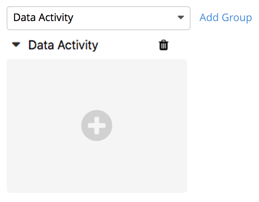Click the gray circle in the empty tile
This screenshot has height=202, width=259.
click(97, 126)
